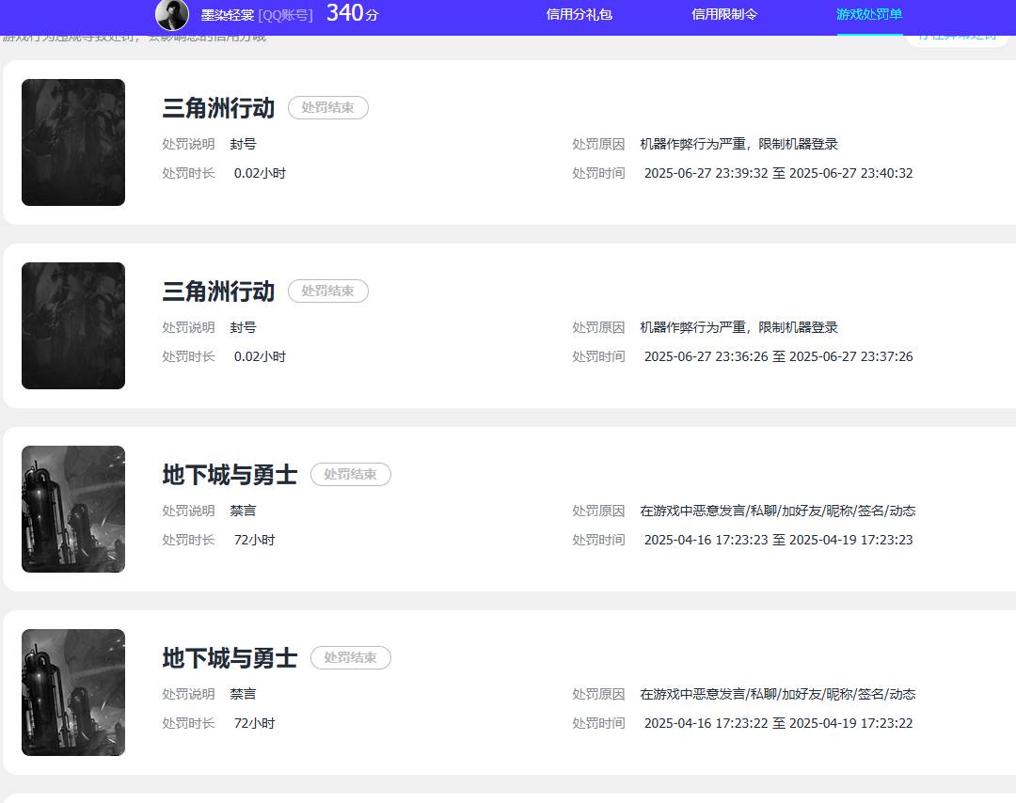Click thumbnail of 三角洲行动 record starting 23:36:26
Viewport: 1016px width, 803px height.
(x=73, y=325)
